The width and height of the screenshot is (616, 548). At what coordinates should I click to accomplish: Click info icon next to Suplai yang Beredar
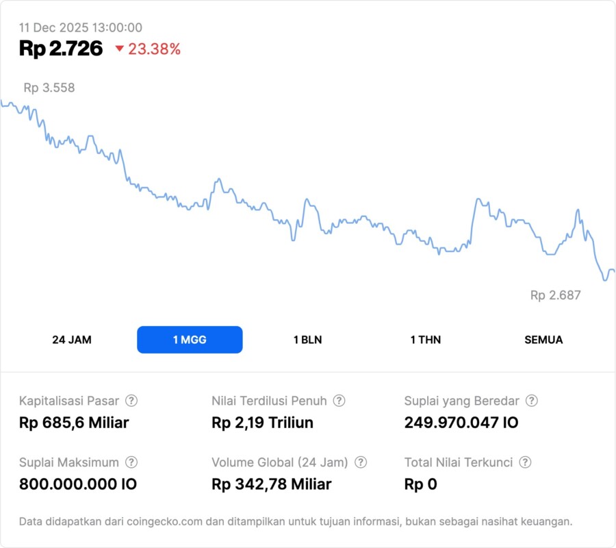click(x=531, y=401)
